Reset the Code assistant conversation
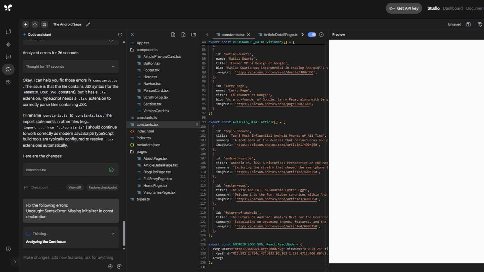The height and width of the screenshot is (272, 484). coord(120,35)
